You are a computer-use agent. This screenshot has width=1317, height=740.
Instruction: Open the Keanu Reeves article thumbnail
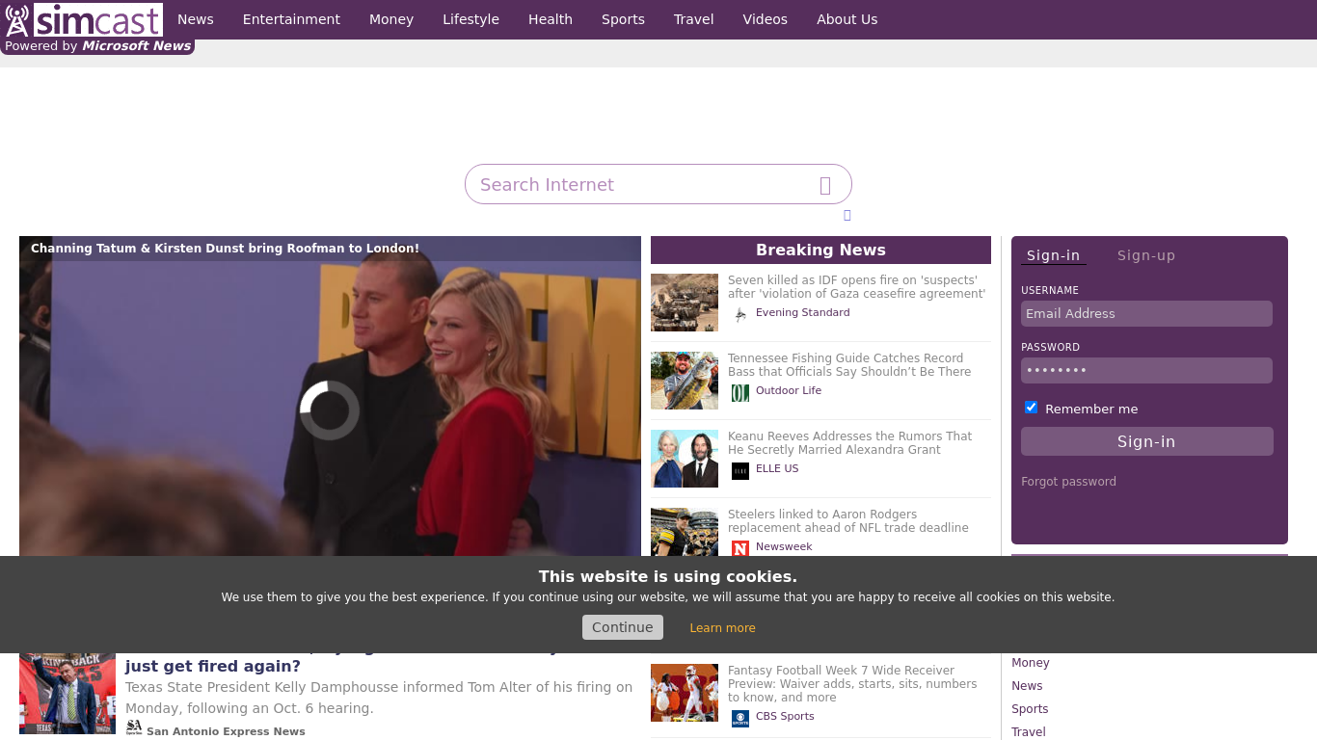click(685, 459)
